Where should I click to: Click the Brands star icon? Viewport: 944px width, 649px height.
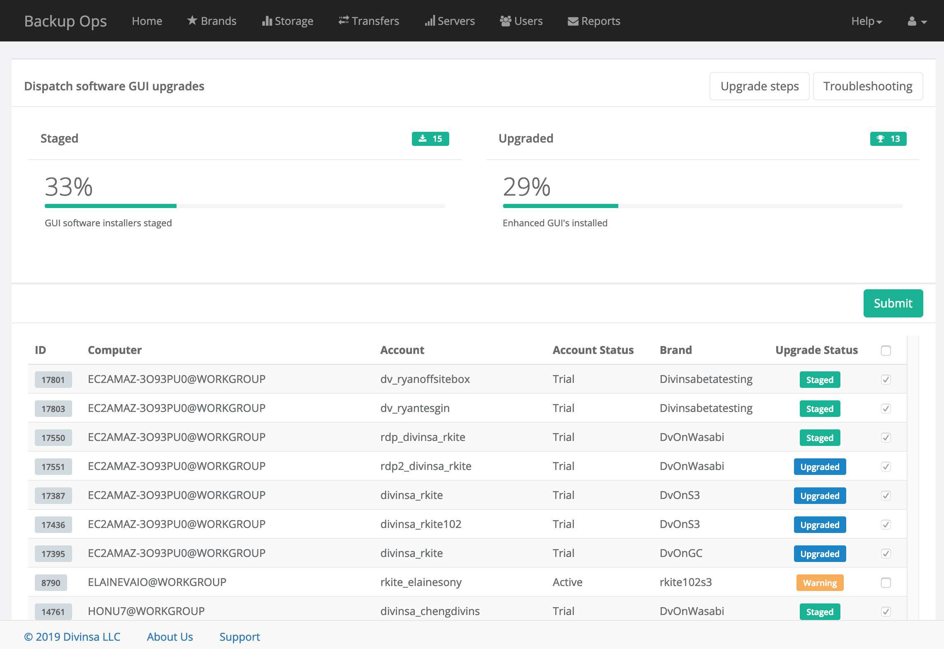pyautogui.click(x=192, y=20)
